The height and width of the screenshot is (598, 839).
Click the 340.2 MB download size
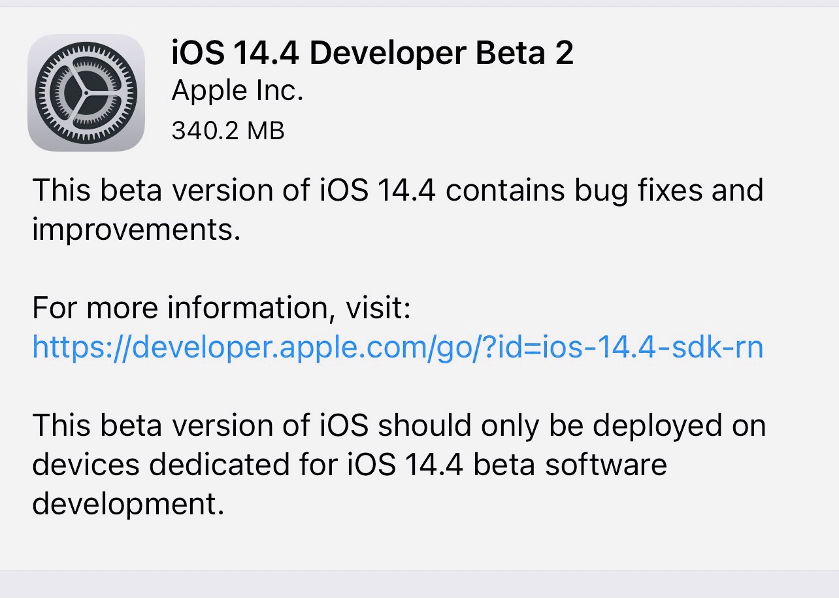coord(228,131)
